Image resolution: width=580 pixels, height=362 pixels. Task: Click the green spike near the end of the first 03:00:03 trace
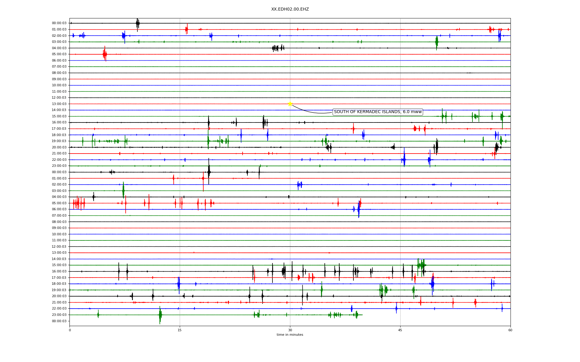click(x=437, y=42)
